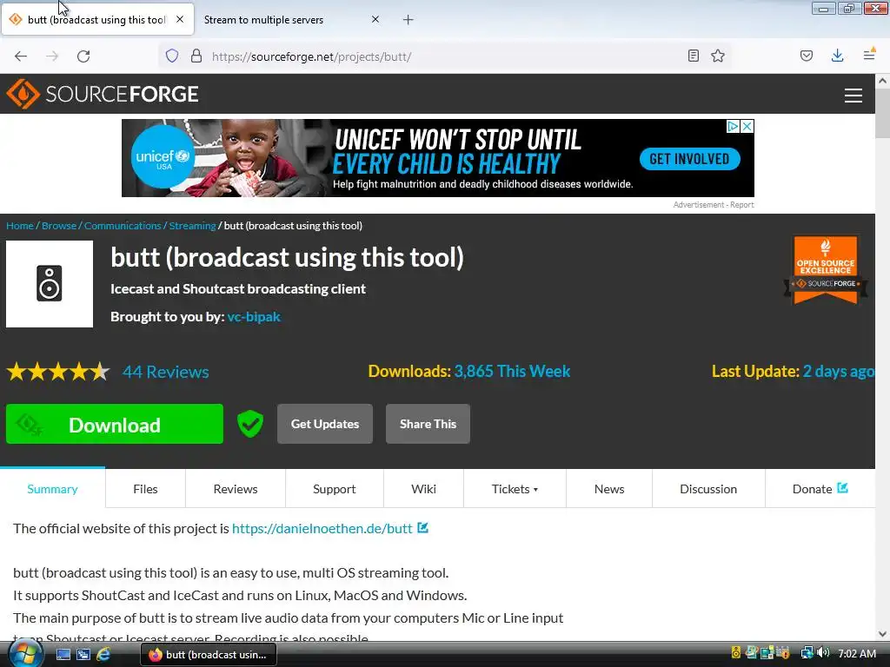Open the Firefox application menu icon
Viewport: 890px width, 667px height.
(x=869, y=55)
